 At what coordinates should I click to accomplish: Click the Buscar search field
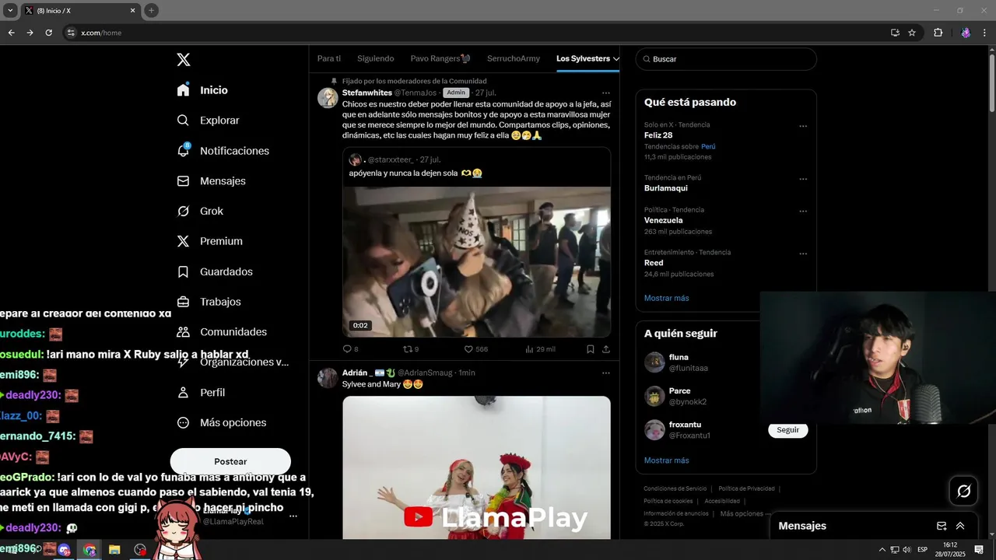click(726, 59)
